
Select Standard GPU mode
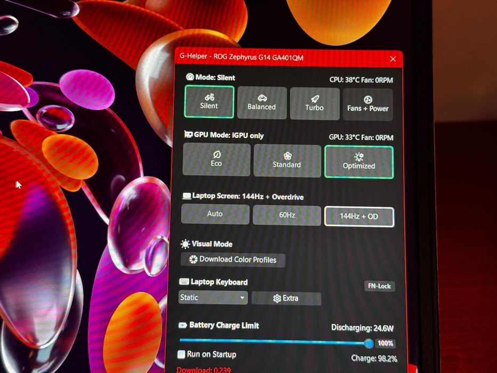pos(287,160)
